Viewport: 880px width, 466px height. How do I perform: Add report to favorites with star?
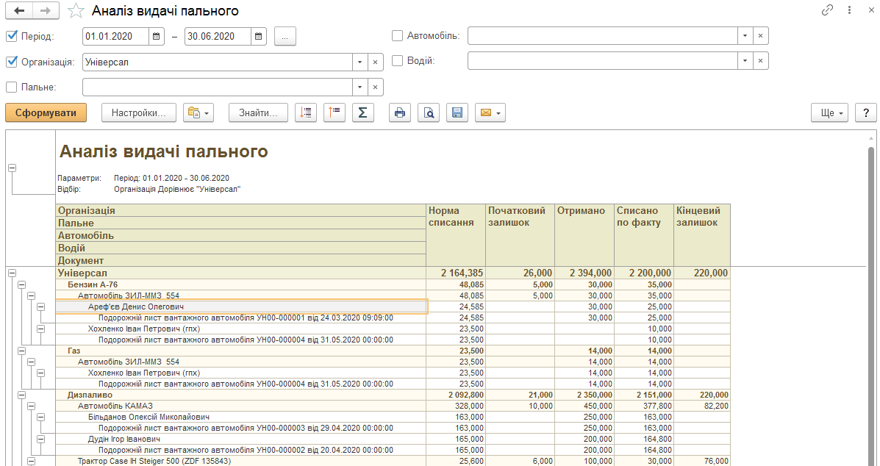point(76,10)
